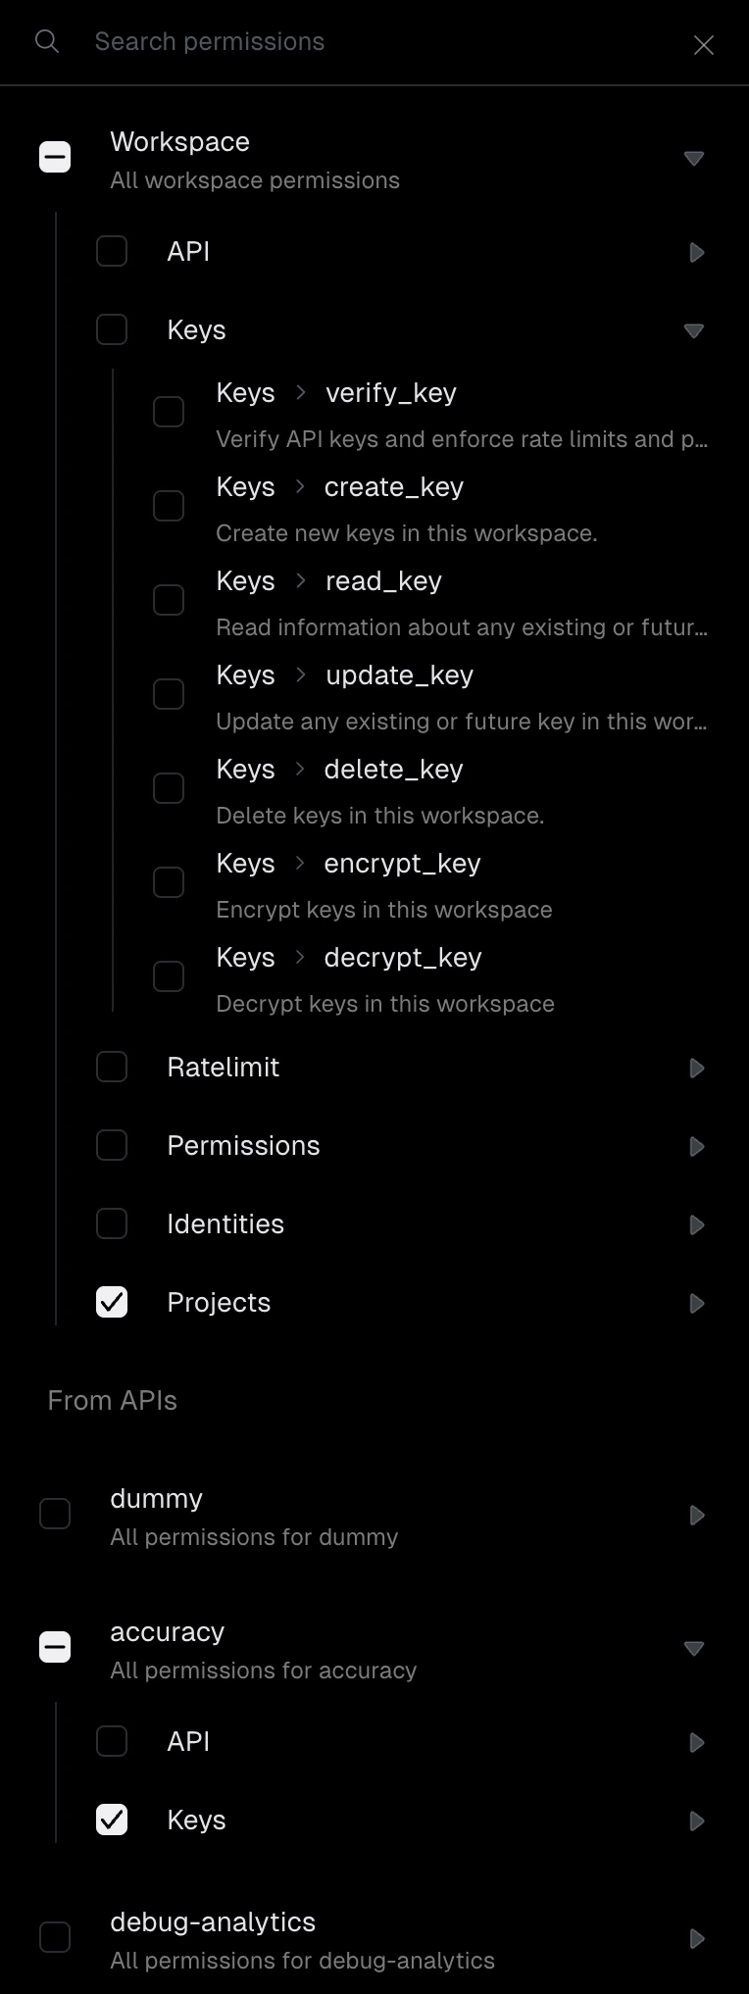Expand the Ratelimit permissions arrow

click(x=697, y=1069)
